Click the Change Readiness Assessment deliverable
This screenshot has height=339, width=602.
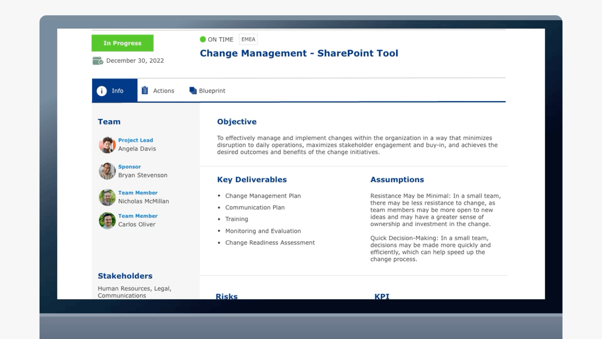(x=270, y=243)
